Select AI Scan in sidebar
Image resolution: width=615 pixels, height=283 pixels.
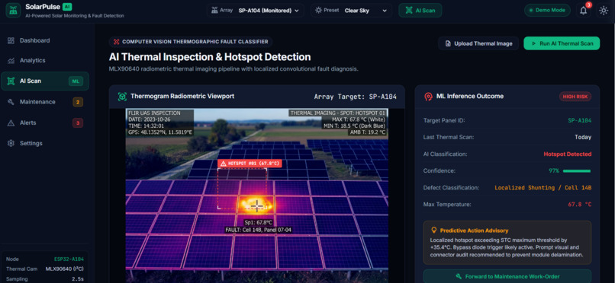(x=45, y=81)
